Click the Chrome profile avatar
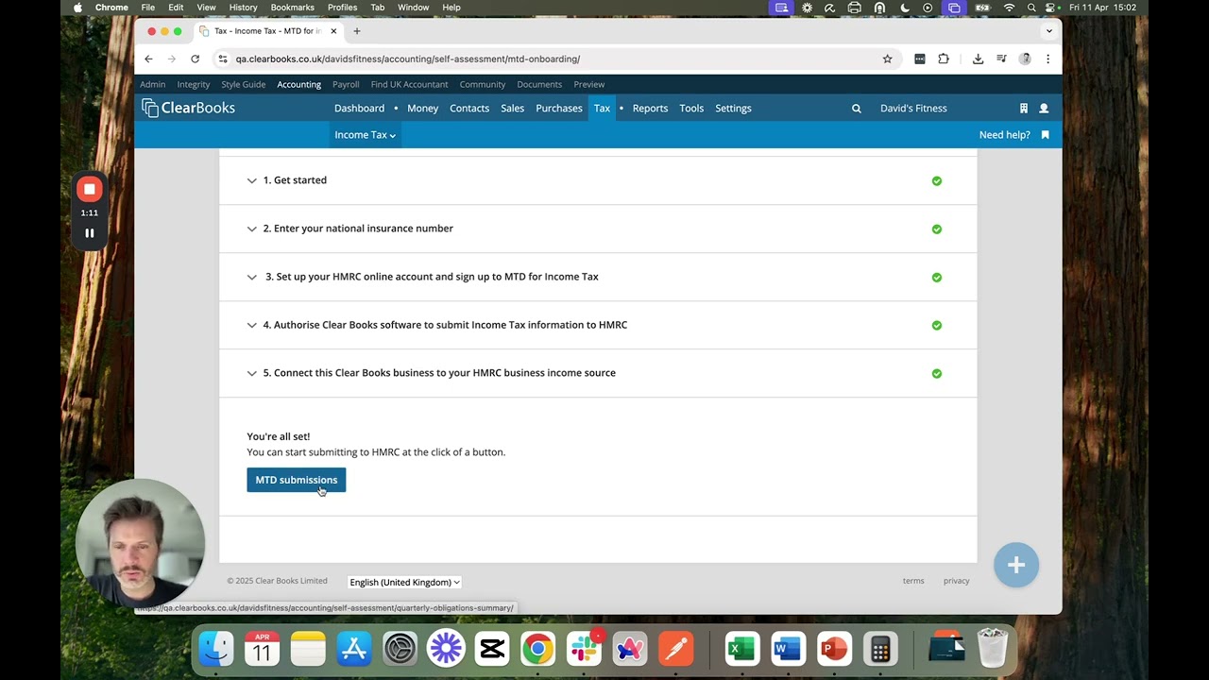This screenshot has width=1209, height=680. 1025,59
